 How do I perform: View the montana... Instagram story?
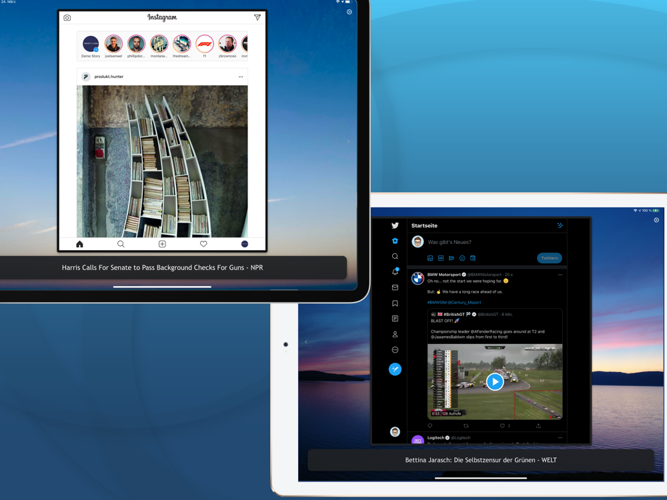tap(159, 44)
